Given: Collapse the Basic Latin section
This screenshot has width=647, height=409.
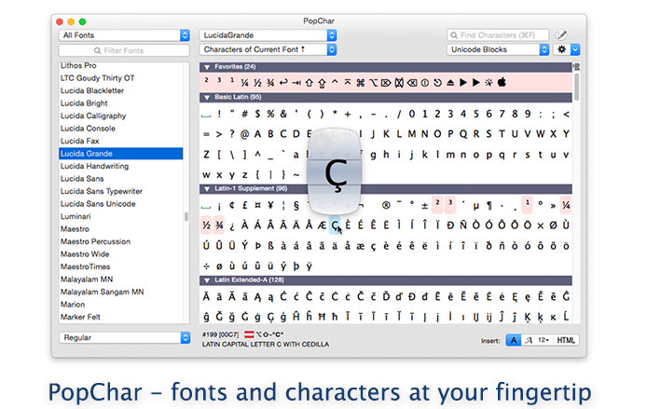Looking at the screenshot, I should coord(206,97).
